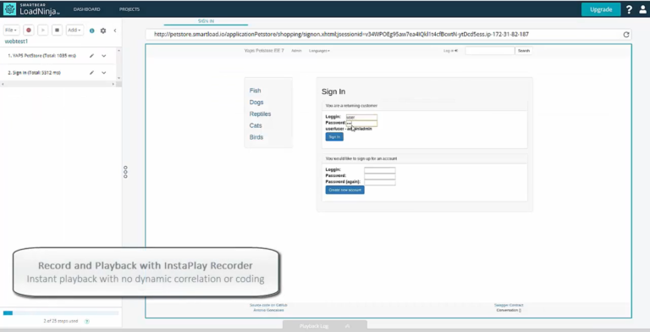Screen dimensions: 650x332
Task: Click the Upgrade button
Action: (601, 9)
